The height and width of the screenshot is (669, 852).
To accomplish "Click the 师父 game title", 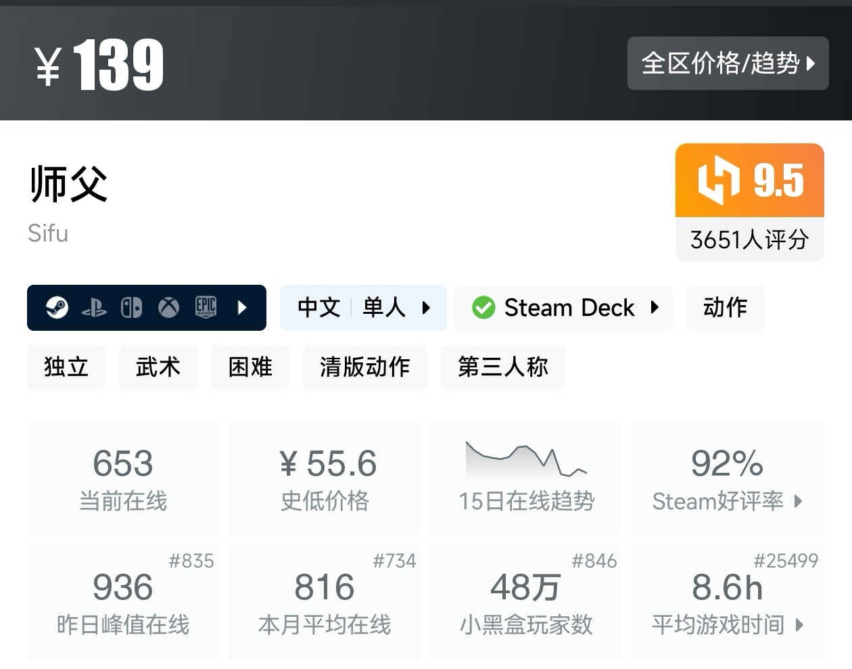I will [68, 183].
